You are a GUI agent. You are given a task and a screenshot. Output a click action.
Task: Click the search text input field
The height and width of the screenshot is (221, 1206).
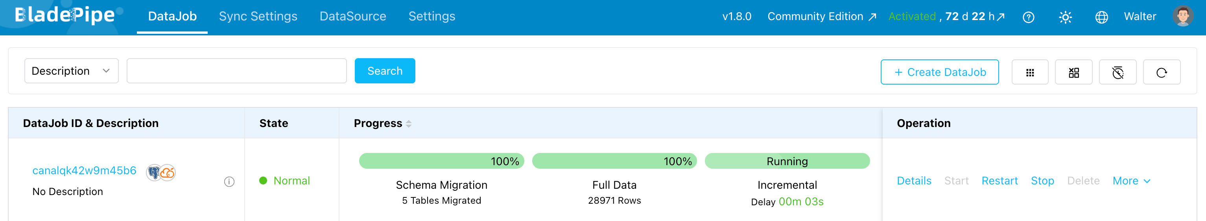[236, 71]
